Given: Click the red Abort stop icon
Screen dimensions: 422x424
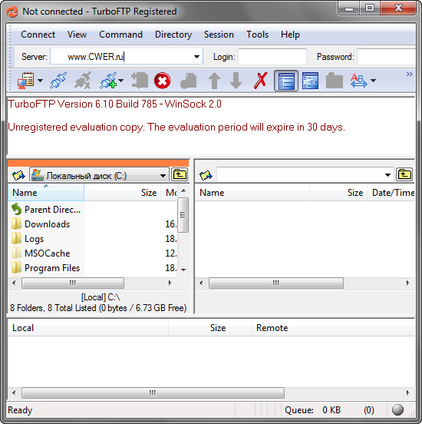Looking at the screenshot, I should 162,81.
